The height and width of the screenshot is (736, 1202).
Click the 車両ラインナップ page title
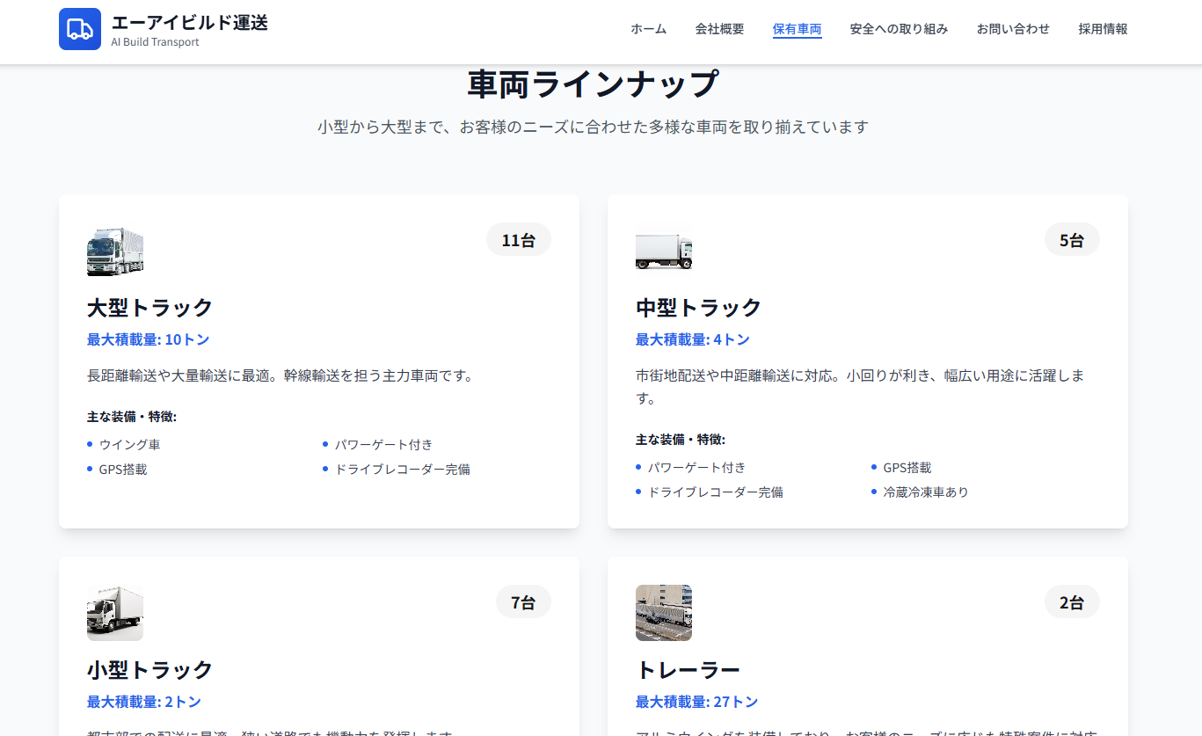click(x=594, y=84)
